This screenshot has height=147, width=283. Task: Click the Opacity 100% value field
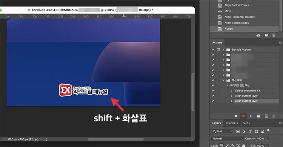click(x=261, y=139)
